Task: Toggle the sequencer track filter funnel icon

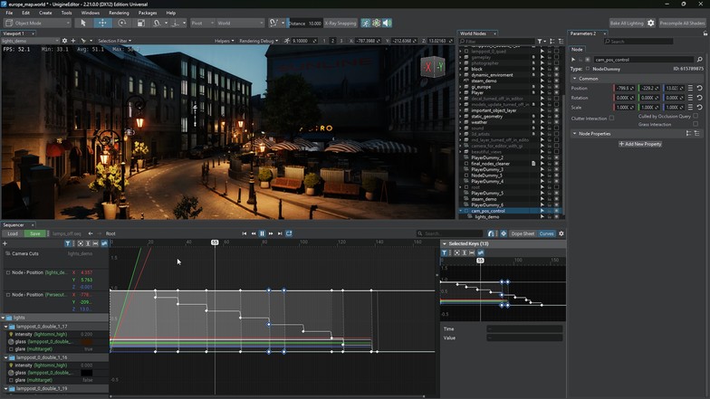Action: (x=67, y=243)
